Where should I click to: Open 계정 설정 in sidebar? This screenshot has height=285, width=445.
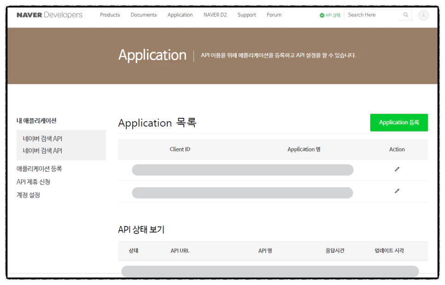28,195
